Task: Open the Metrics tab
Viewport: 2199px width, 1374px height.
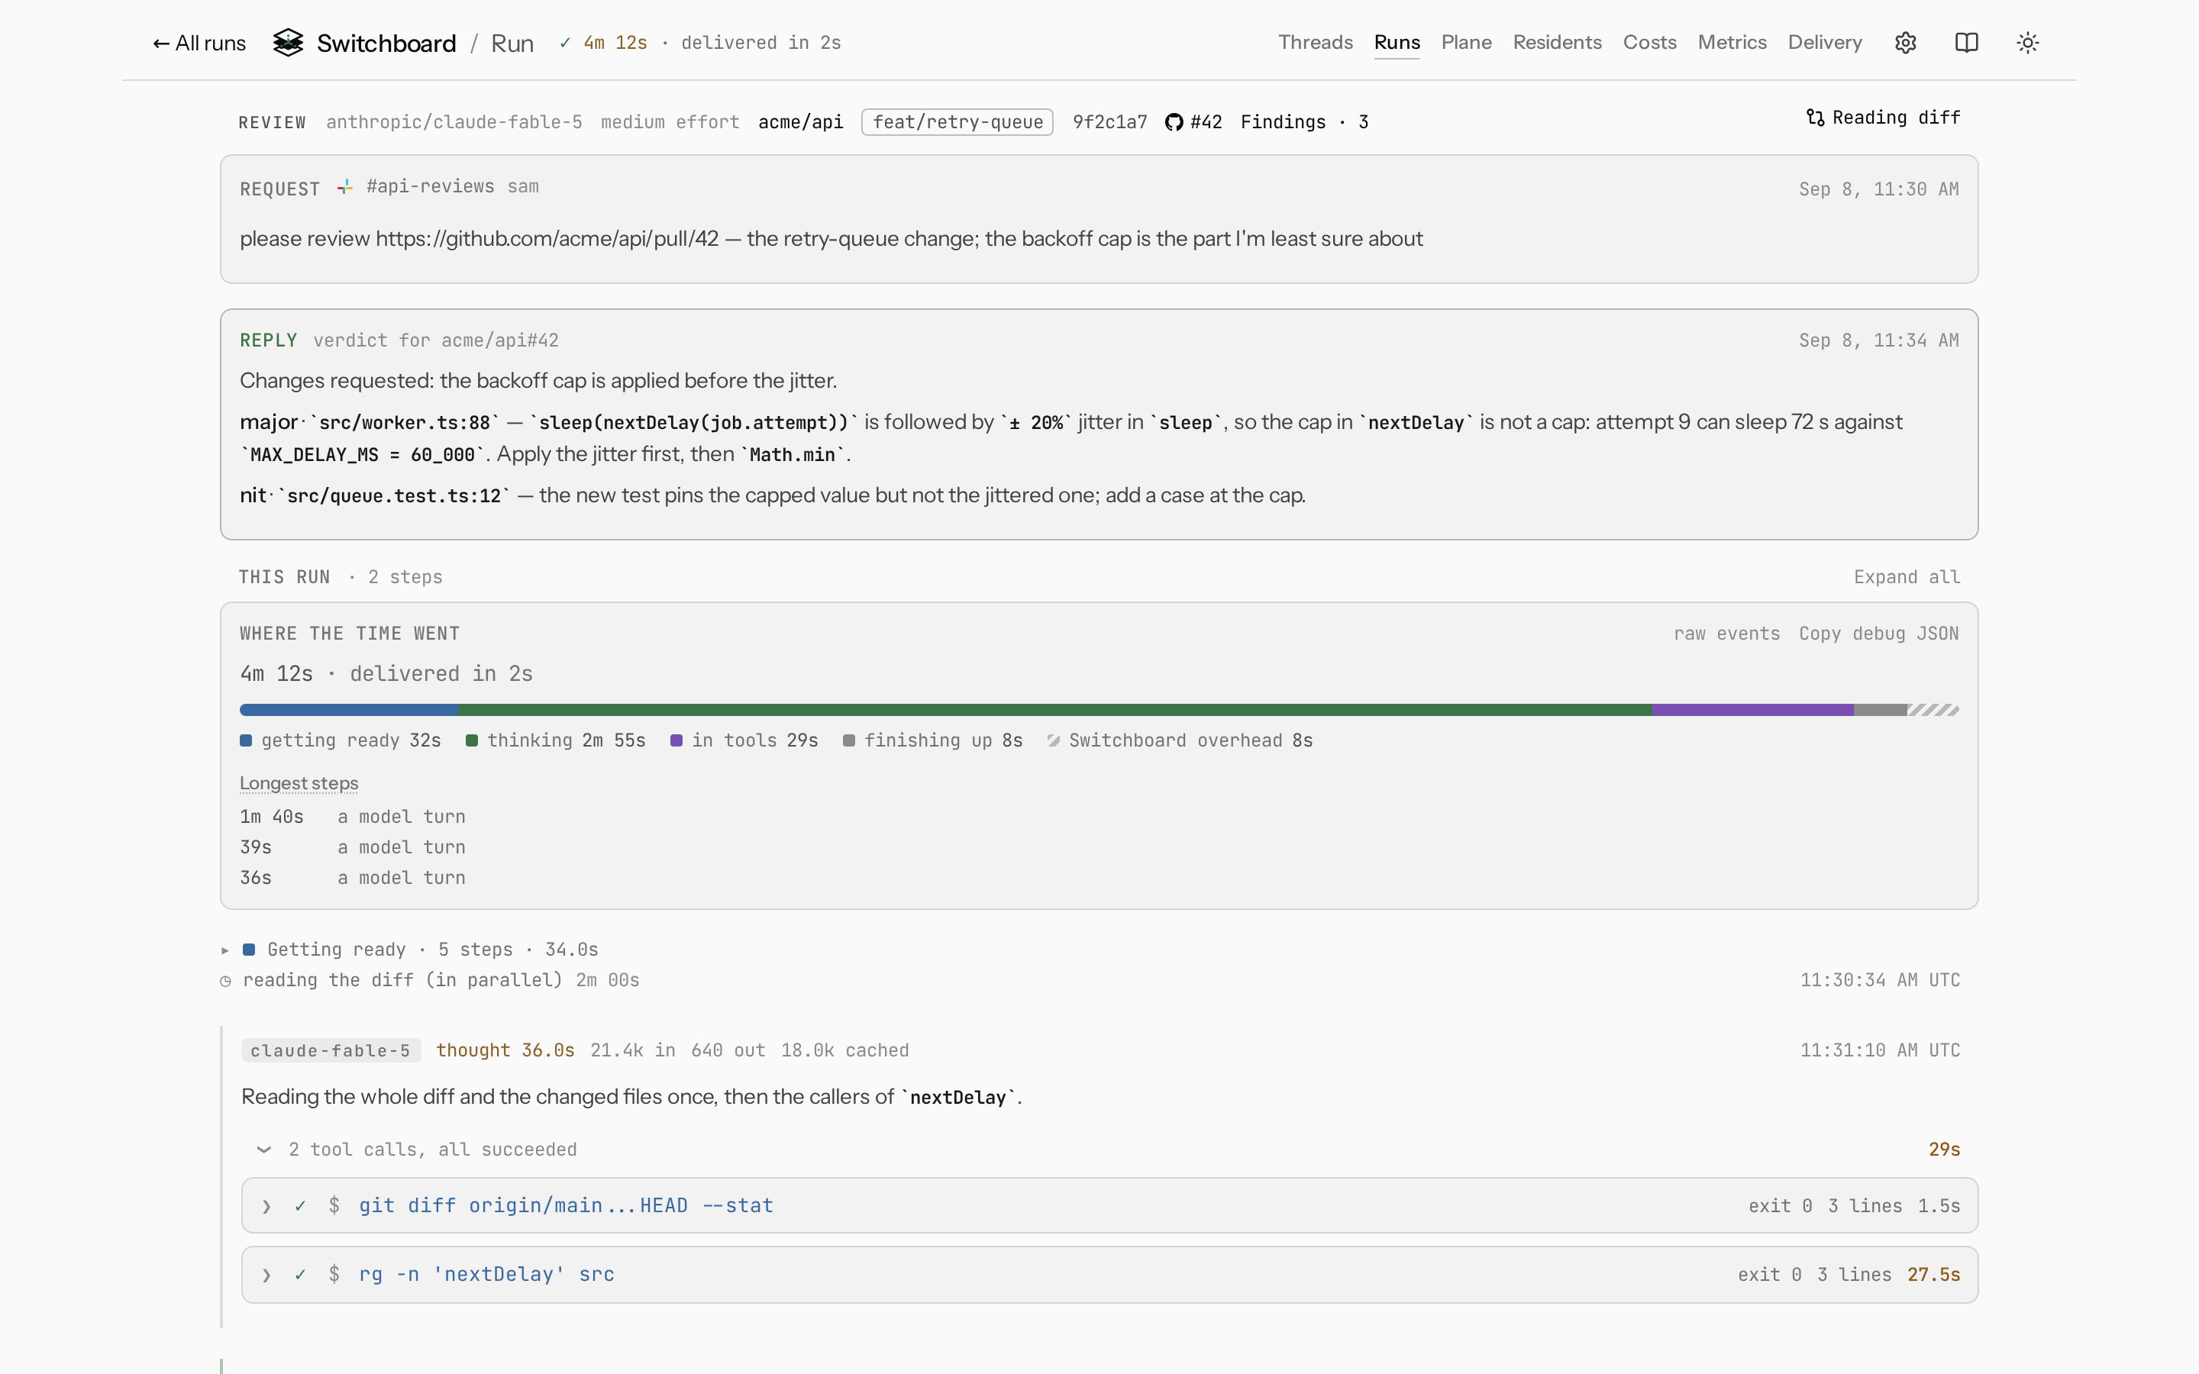Action: 1732,43
